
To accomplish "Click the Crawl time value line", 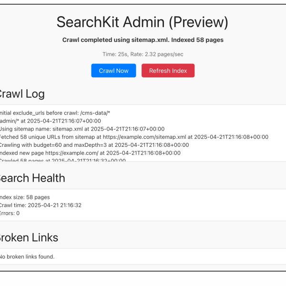I will [40, 205].
